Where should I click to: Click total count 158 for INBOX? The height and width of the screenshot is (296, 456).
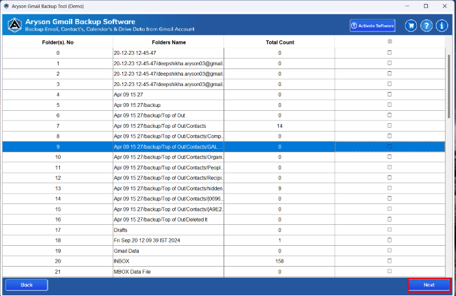pyautogui.click(x=279, y=261)
